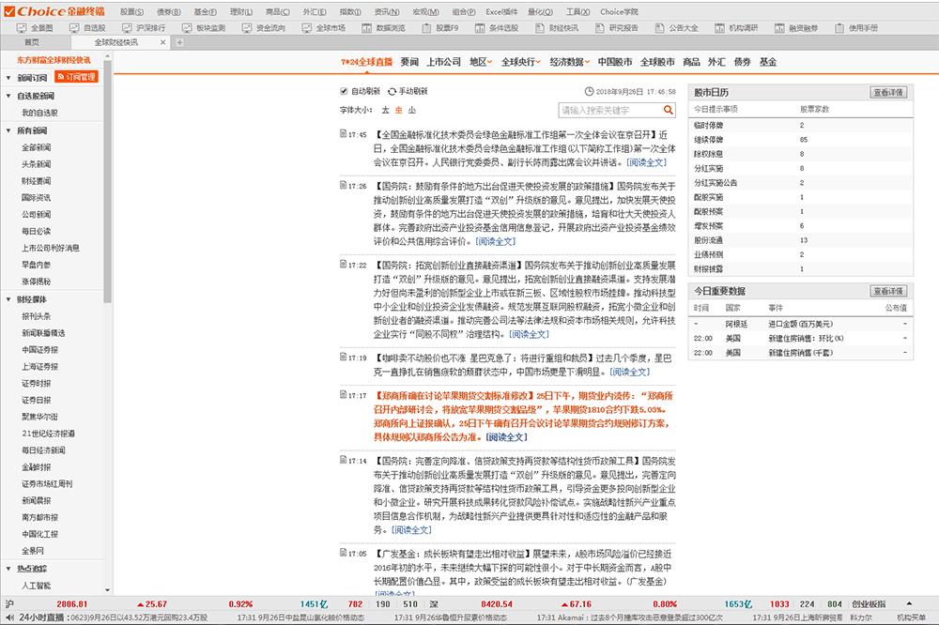Open the 债券(B) menu
Screen dimensions: 939x625
click(169, 11)
